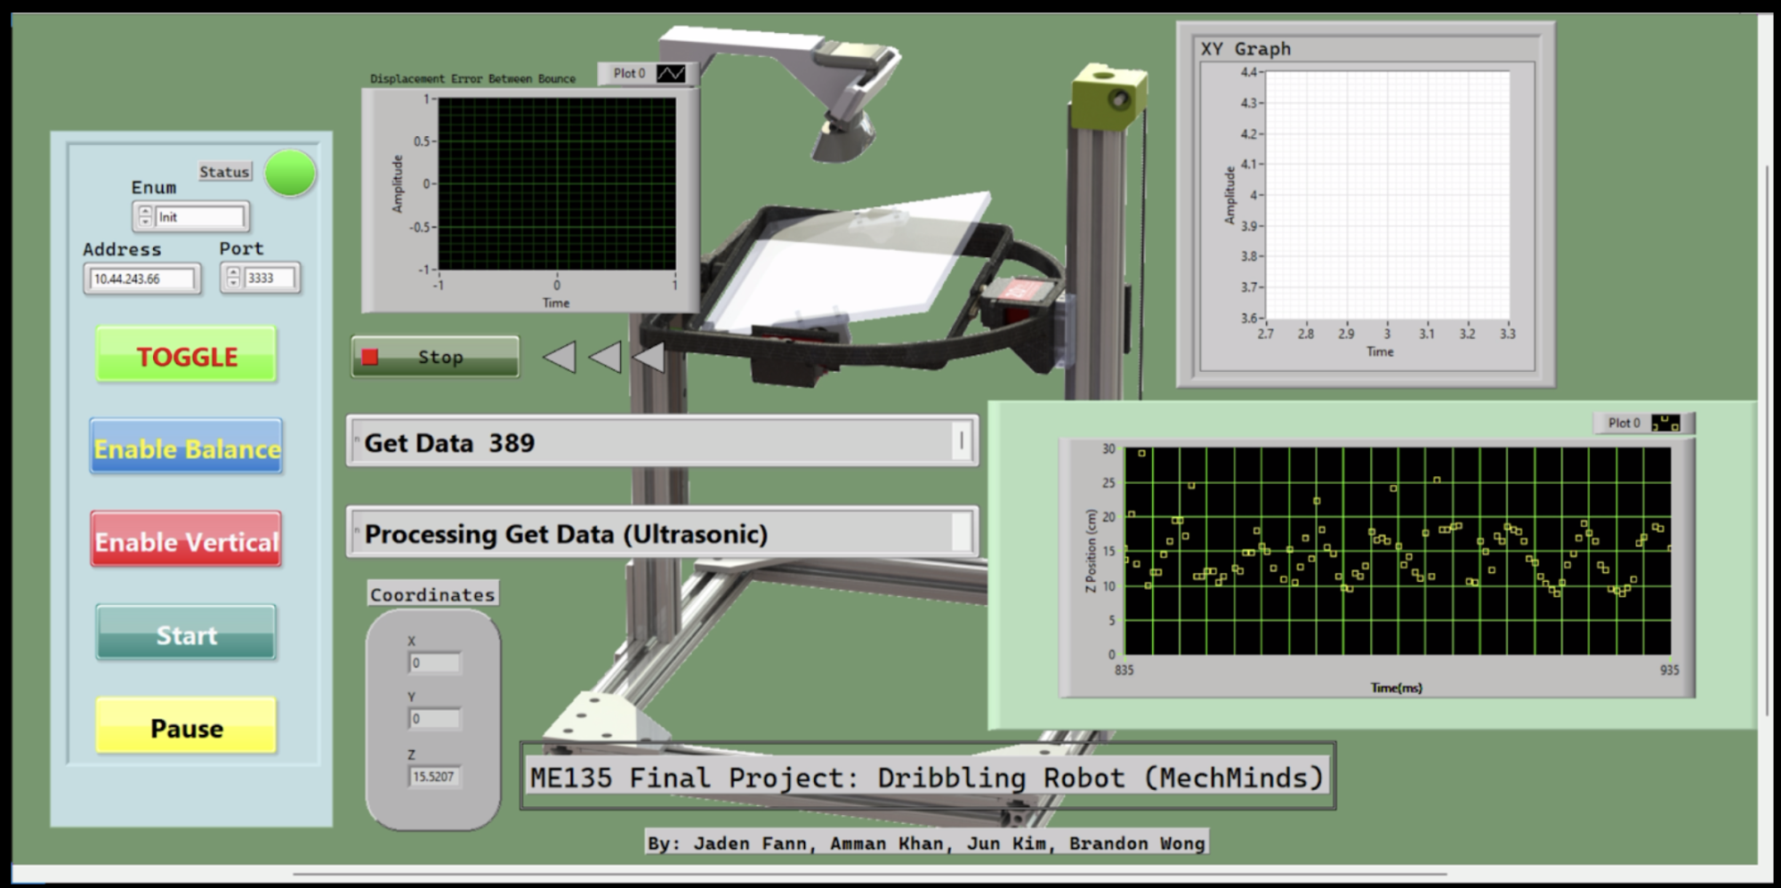The image size is (1781, 888).
Task: Click the third left-pointing triangle arrow
Action: (649, 357)
